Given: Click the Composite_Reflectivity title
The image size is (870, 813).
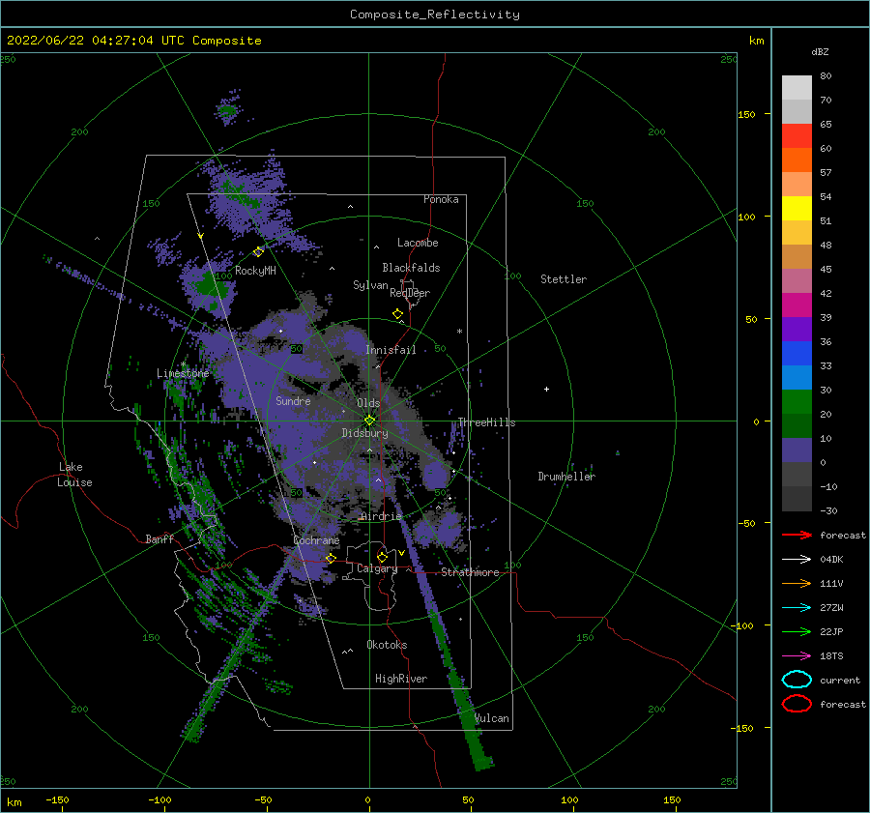Looking at the screenshot, I should click(x=435, y=15).
